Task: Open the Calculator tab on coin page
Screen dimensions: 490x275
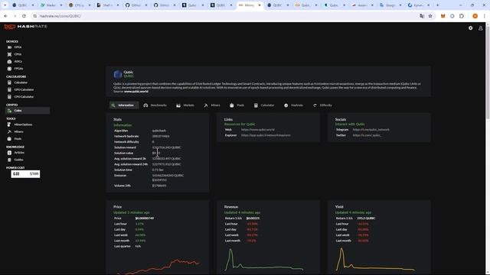Action: click(x=264, y=105)
